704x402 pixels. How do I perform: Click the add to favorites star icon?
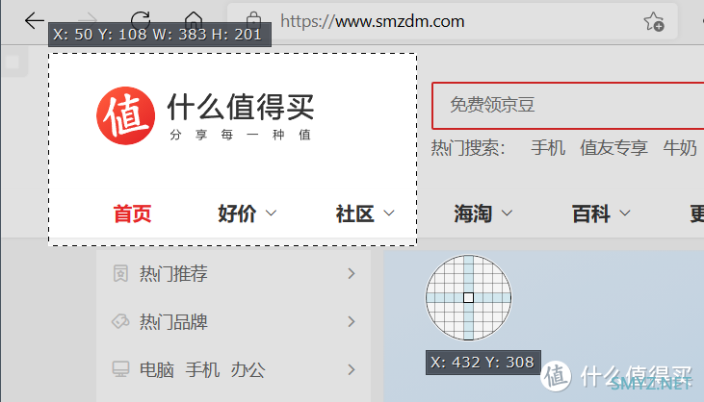(x=654, y=21)
